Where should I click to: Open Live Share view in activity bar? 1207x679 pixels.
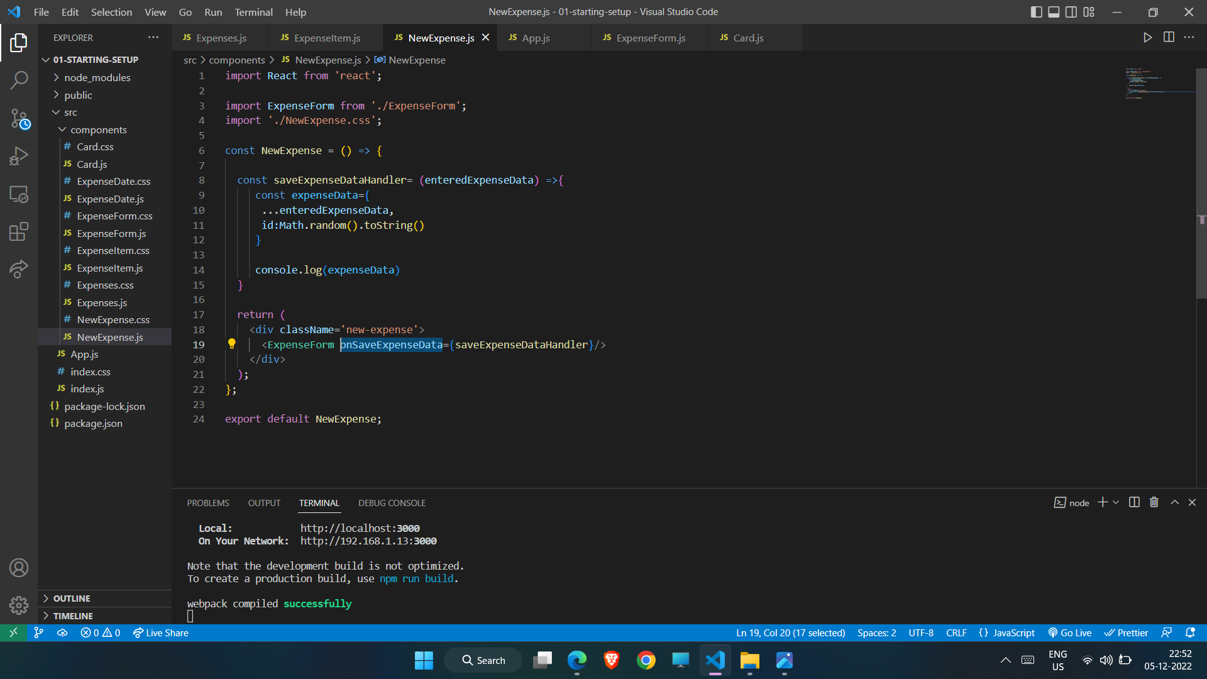click(x=19, y=269)
